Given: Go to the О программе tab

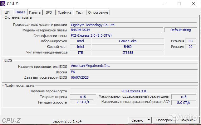Looking at the screenshot, I should click(98, 12).
